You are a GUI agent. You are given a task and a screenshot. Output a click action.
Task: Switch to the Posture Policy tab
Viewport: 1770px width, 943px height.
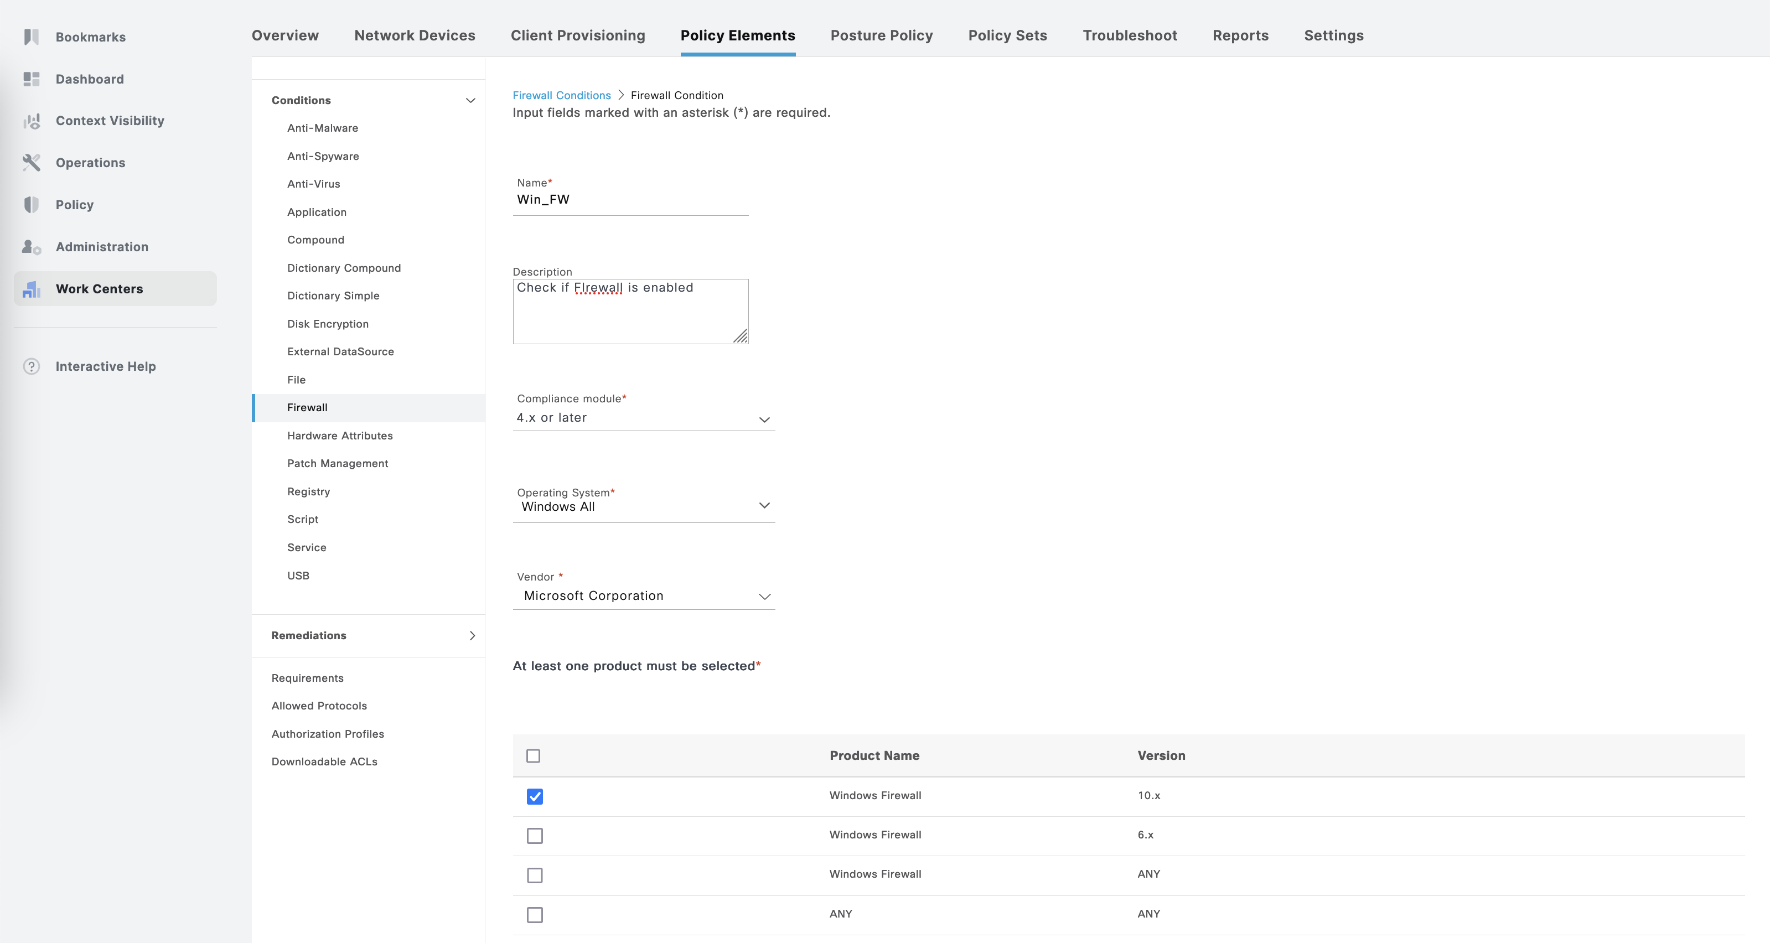coord(881,36)
